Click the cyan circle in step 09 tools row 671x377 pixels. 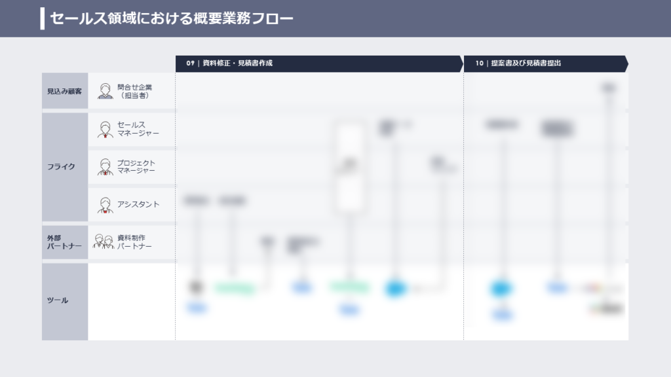[x=396, y=288]
